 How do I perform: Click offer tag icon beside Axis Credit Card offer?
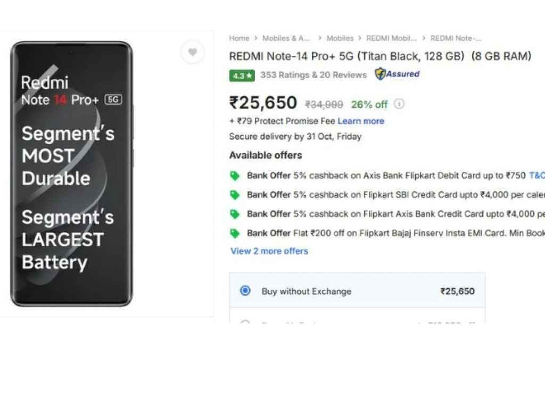click(234, 214)
